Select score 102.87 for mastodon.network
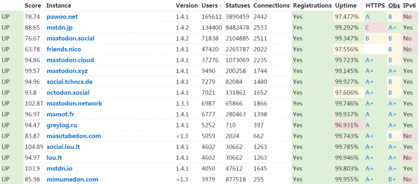419x184 pixels. pos(34,104)
